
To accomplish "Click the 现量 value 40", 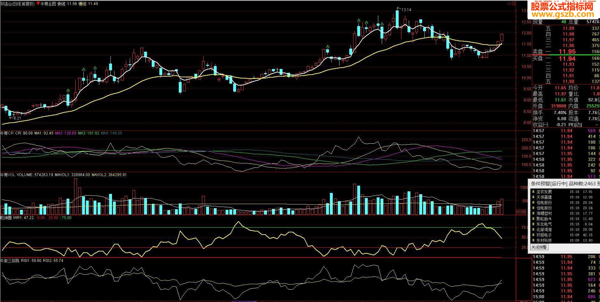I will (564, 22).
